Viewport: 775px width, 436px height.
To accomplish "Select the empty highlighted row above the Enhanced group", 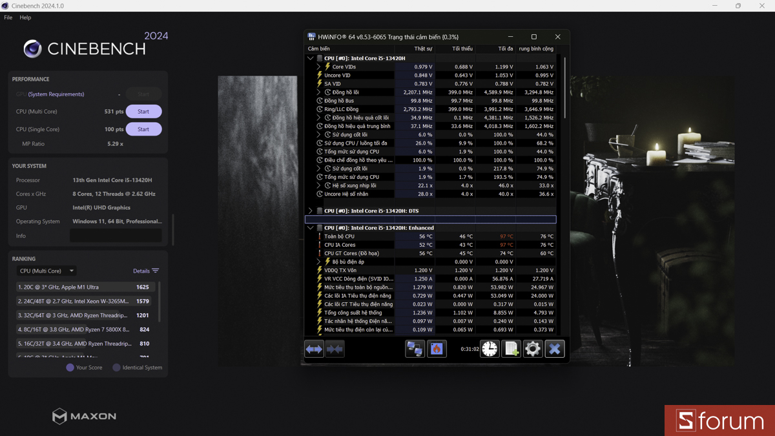I will coord(430,220).
